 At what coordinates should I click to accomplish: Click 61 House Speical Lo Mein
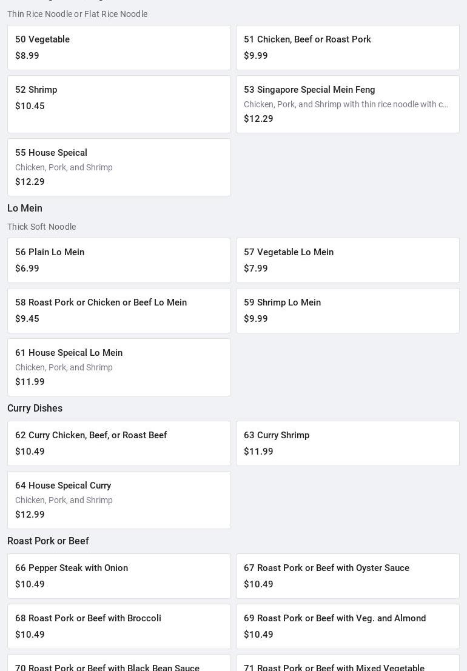[119, 367]
